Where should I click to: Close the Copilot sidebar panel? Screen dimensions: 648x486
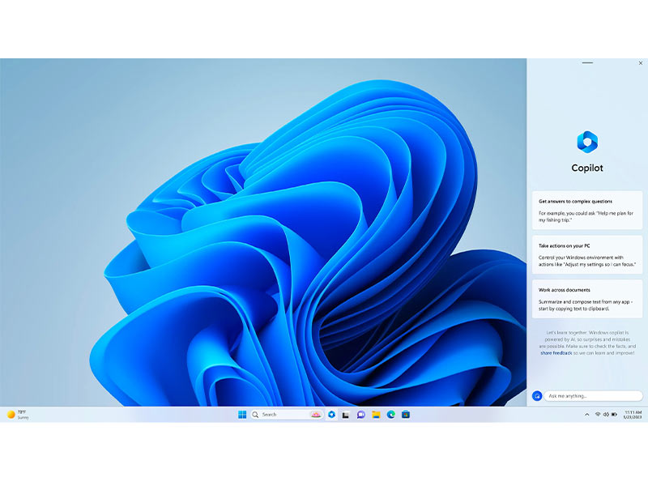click(641, 63)
